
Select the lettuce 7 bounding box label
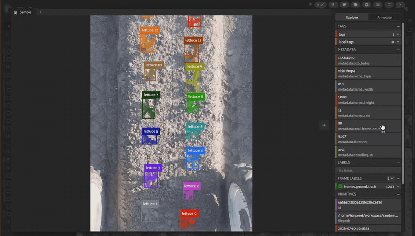pos(151,95)
